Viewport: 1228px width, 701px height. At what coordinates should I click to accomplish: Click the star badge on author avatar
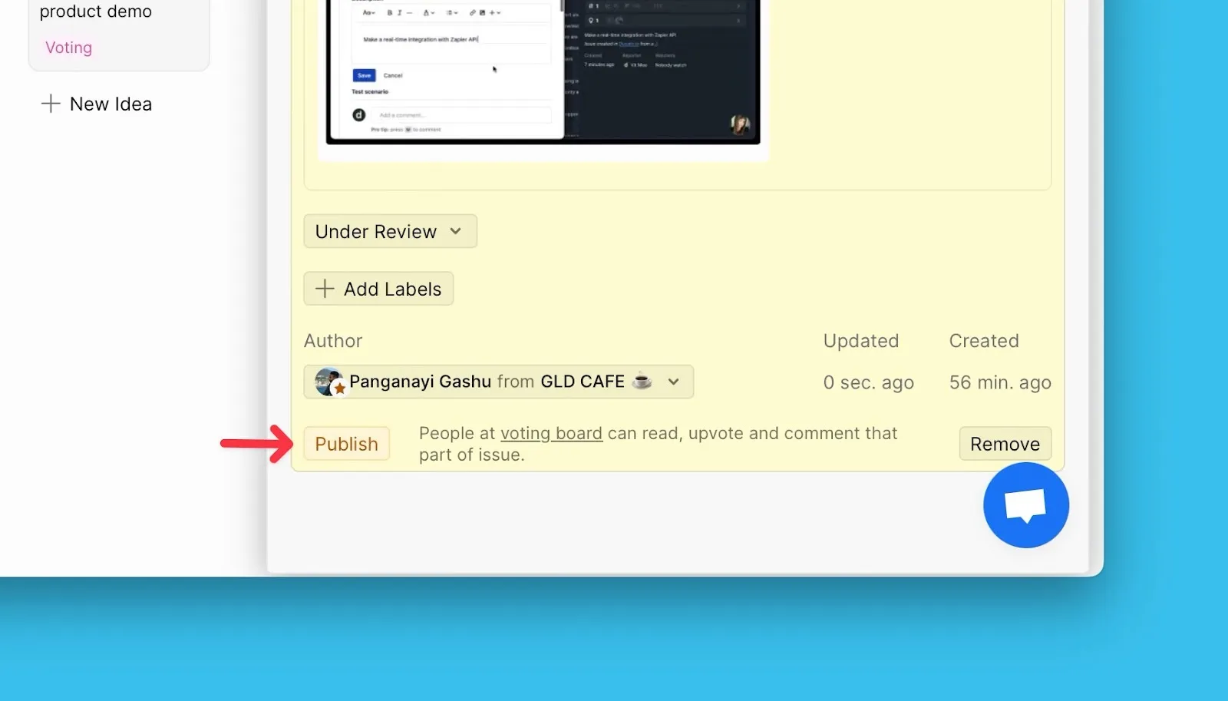340,389
